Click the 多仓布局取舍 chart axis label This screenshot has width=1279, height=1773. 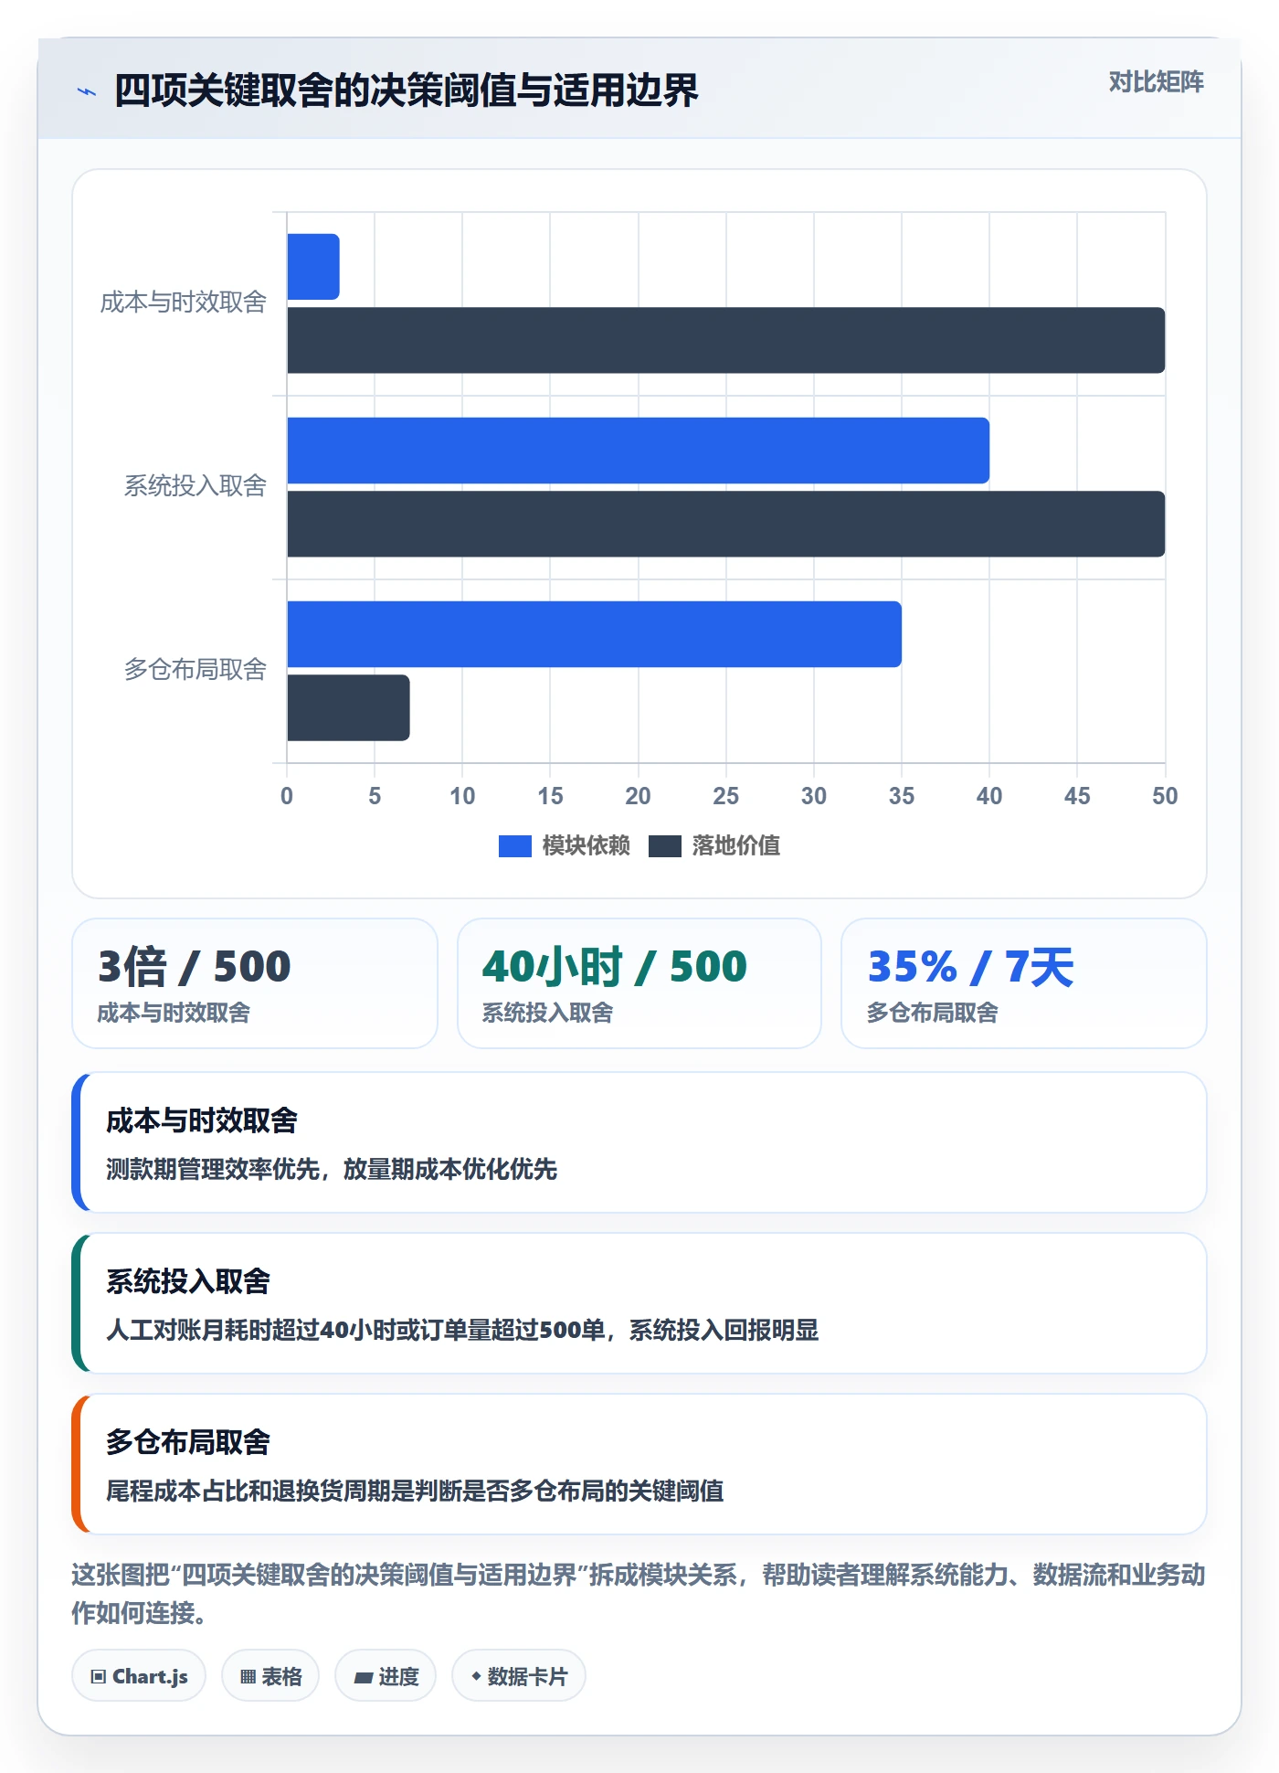coord(195,670)
